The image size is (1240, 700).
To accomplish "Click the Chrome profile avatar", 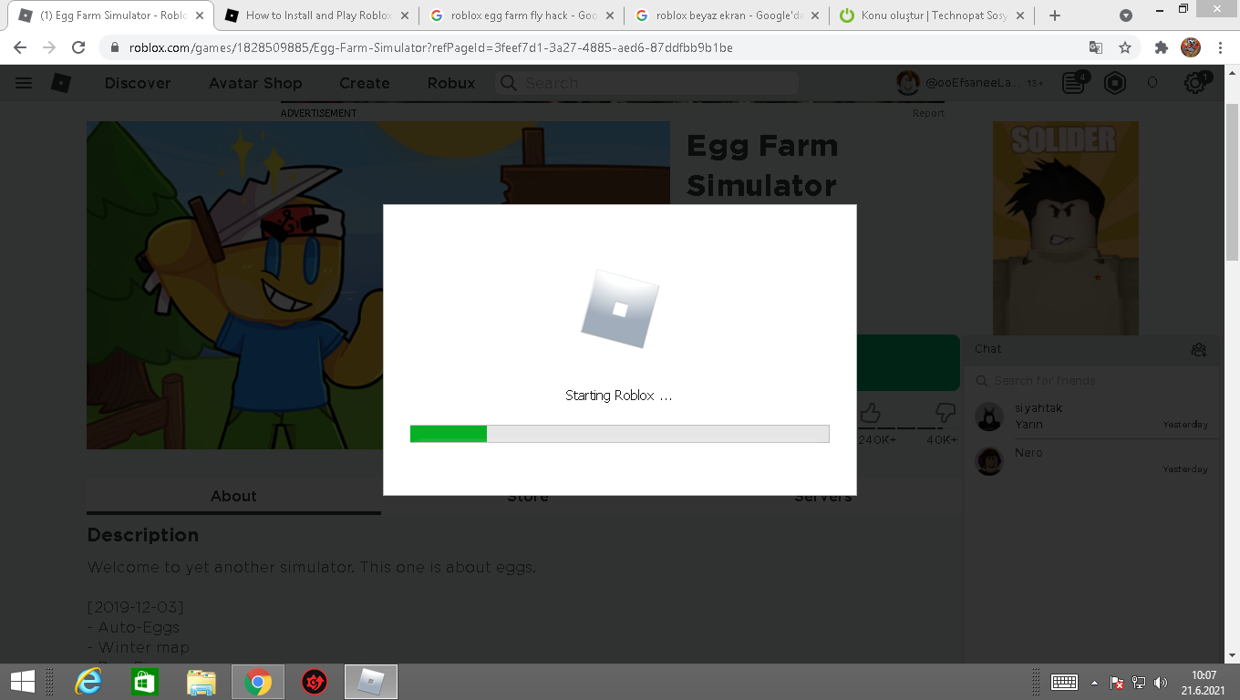I will coord(1190,47).
